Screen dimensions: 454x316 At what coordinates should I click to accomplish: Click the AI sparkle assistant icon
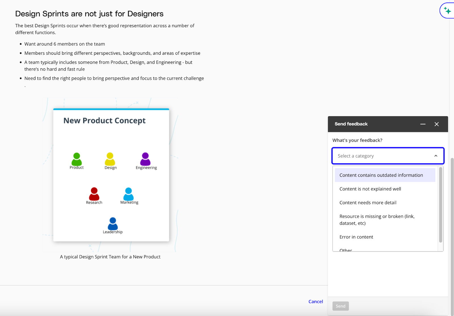pos(447,11)
